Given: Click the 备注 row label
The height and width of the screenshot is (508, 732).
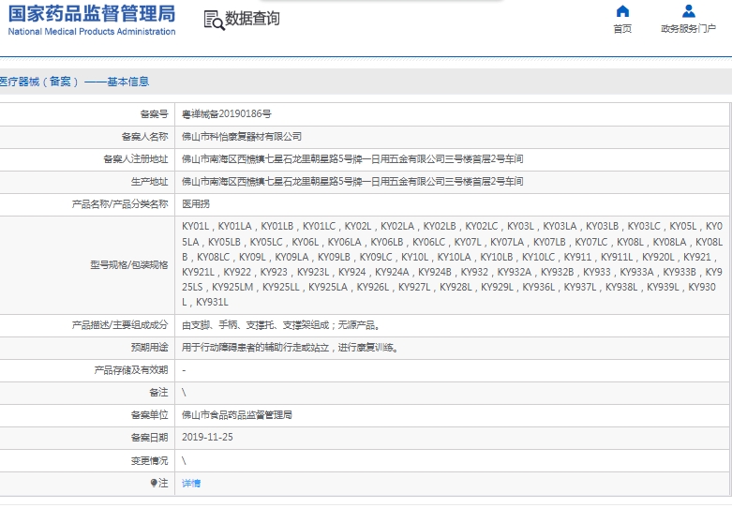Looking at the screenshot, I should click(x=158, y=393).
